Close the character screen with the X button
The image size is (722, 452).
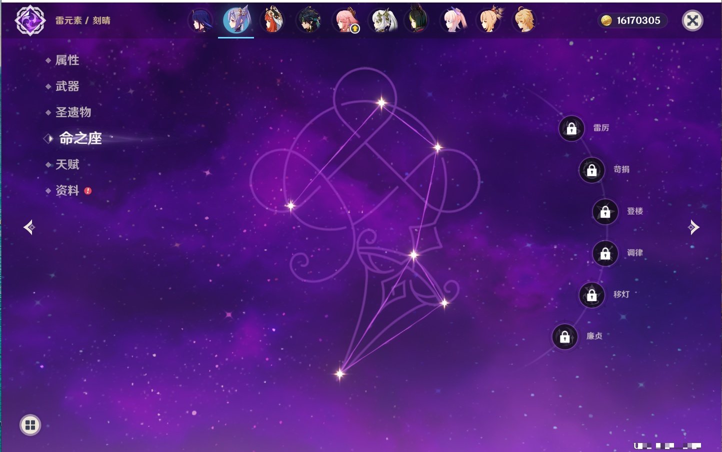[692, 20]
